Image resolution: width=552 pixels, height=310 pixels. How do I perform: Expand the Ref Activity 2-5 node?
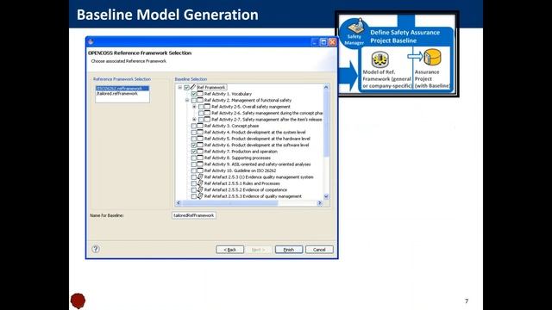(x=194, y=107)
